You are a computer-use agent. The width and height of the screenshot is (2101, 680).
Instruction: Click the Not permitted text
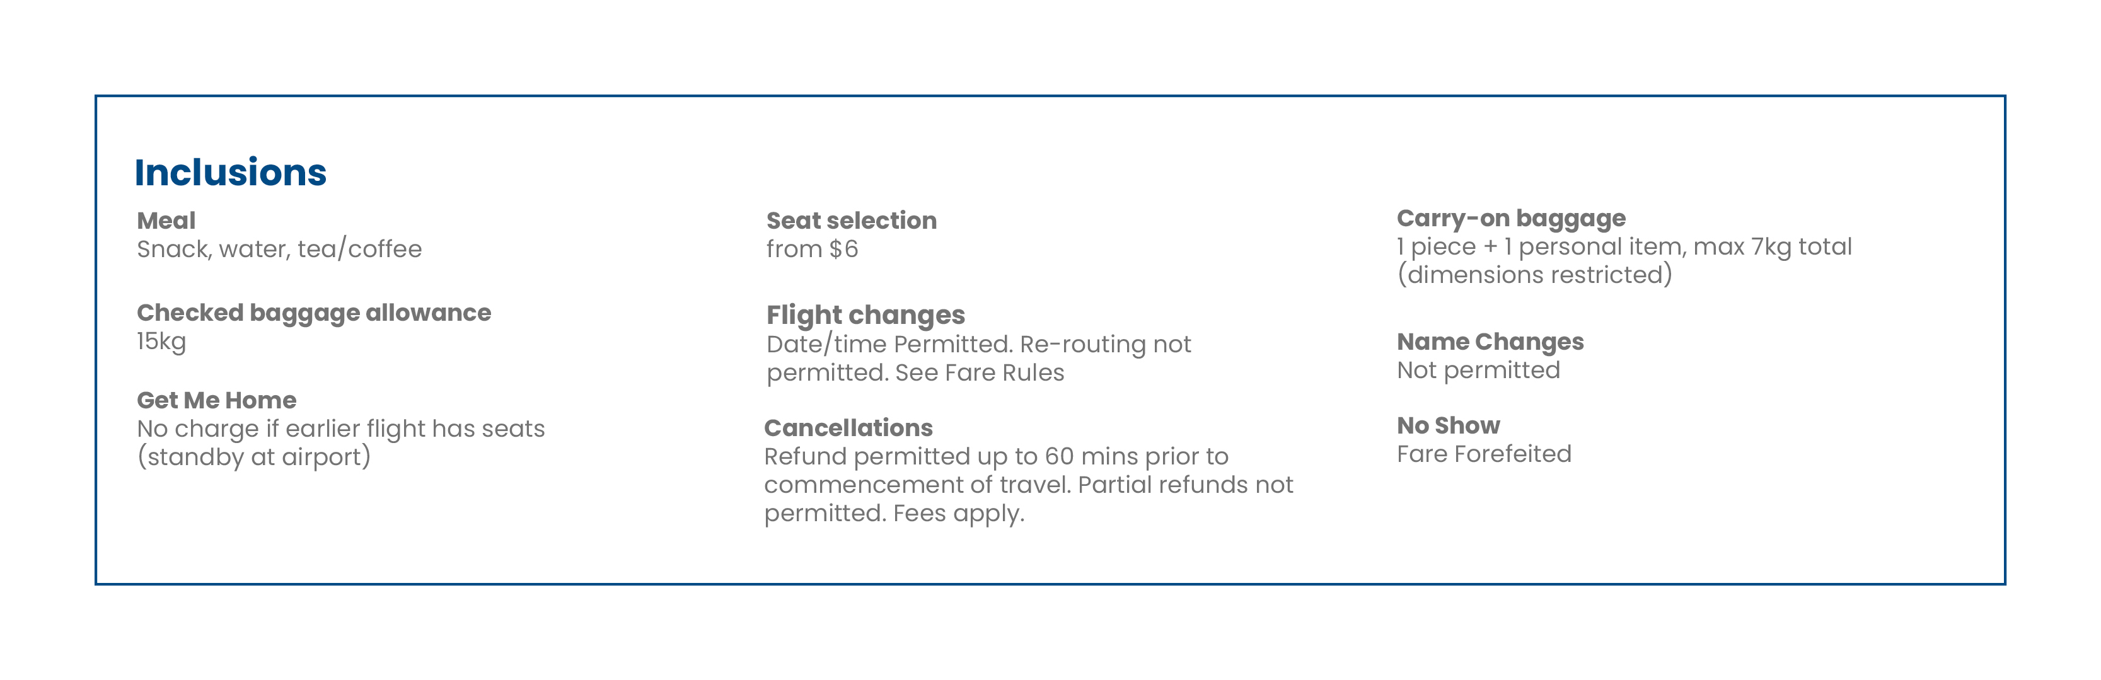pyautogui.click(x=1478, y=370)
